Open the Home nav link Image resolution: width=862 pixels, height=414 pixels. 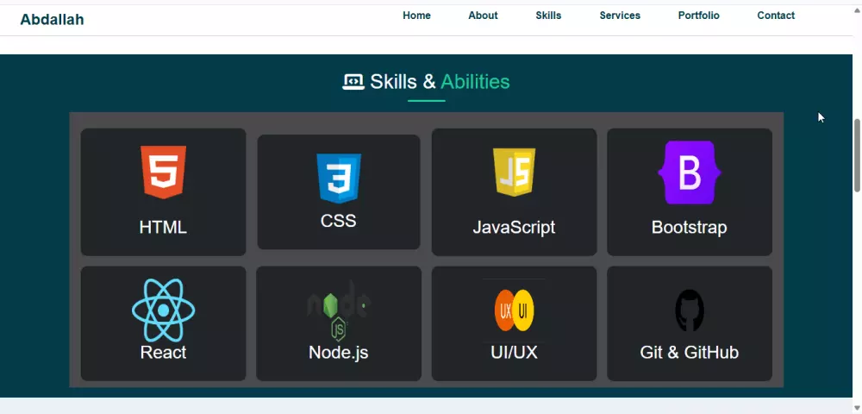point(416,16)
